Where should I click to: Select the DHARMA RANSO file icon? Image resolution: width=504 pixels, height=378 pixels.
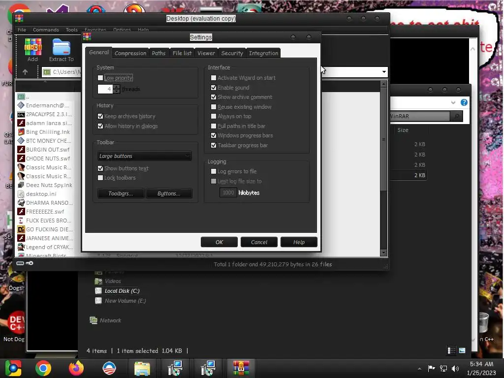pos(21,203)
